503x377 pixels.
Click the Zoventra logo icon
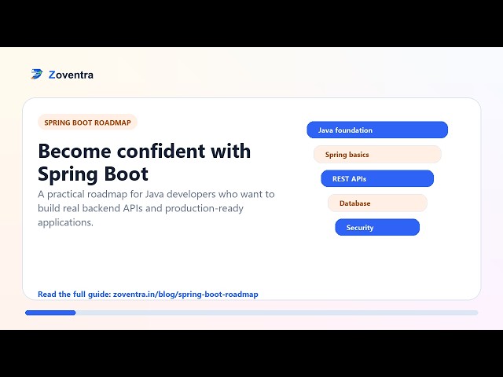click(37, 74)
